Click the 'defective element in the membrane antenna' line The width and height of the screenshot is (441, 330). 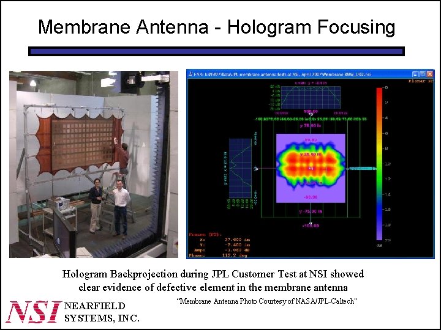[x=252, y=287]
